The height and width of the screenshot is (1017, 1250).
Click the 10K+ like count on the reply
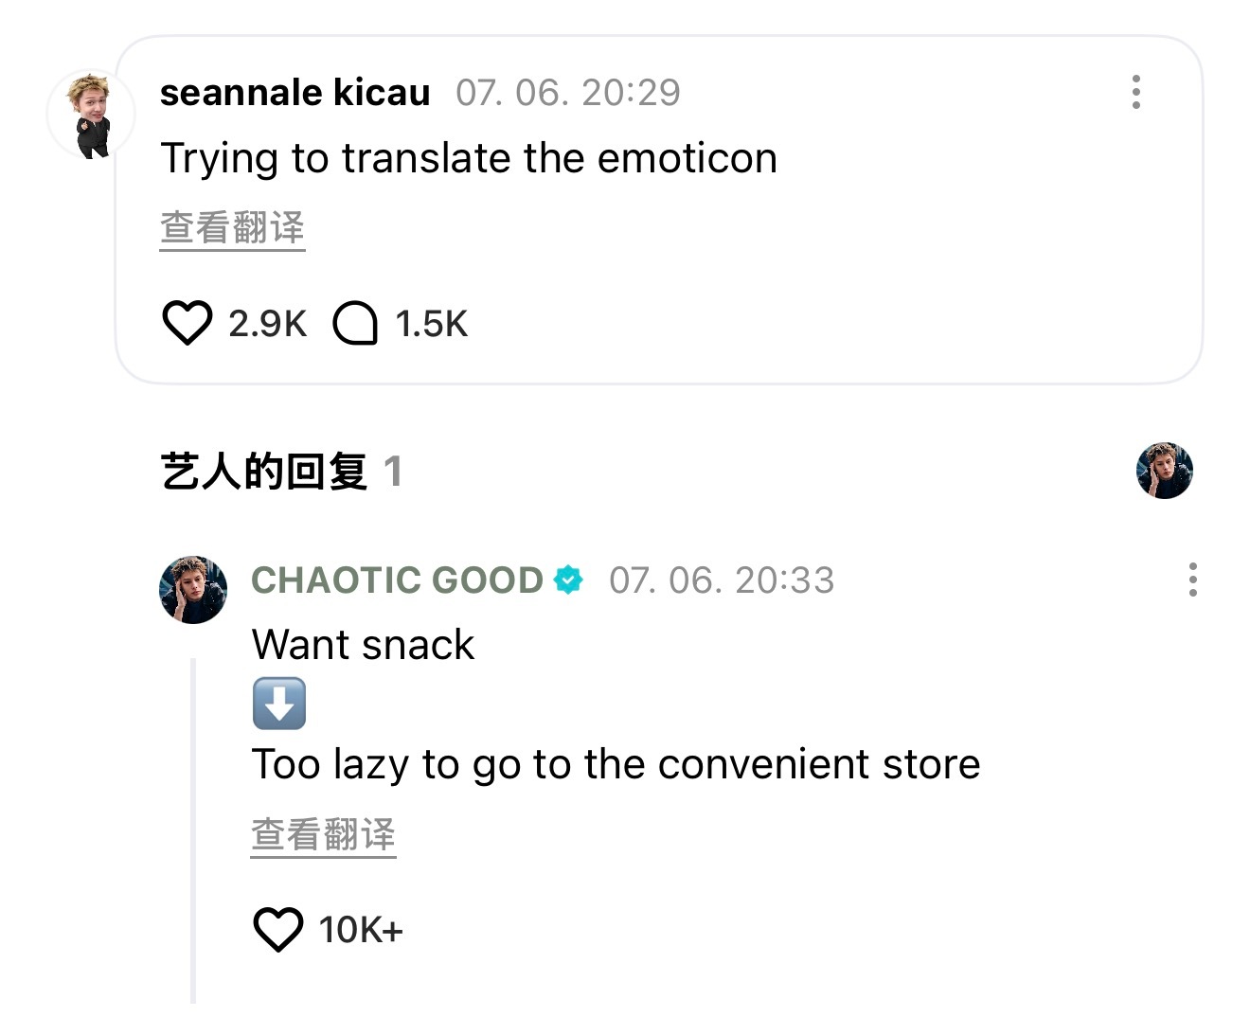point(361,930)
